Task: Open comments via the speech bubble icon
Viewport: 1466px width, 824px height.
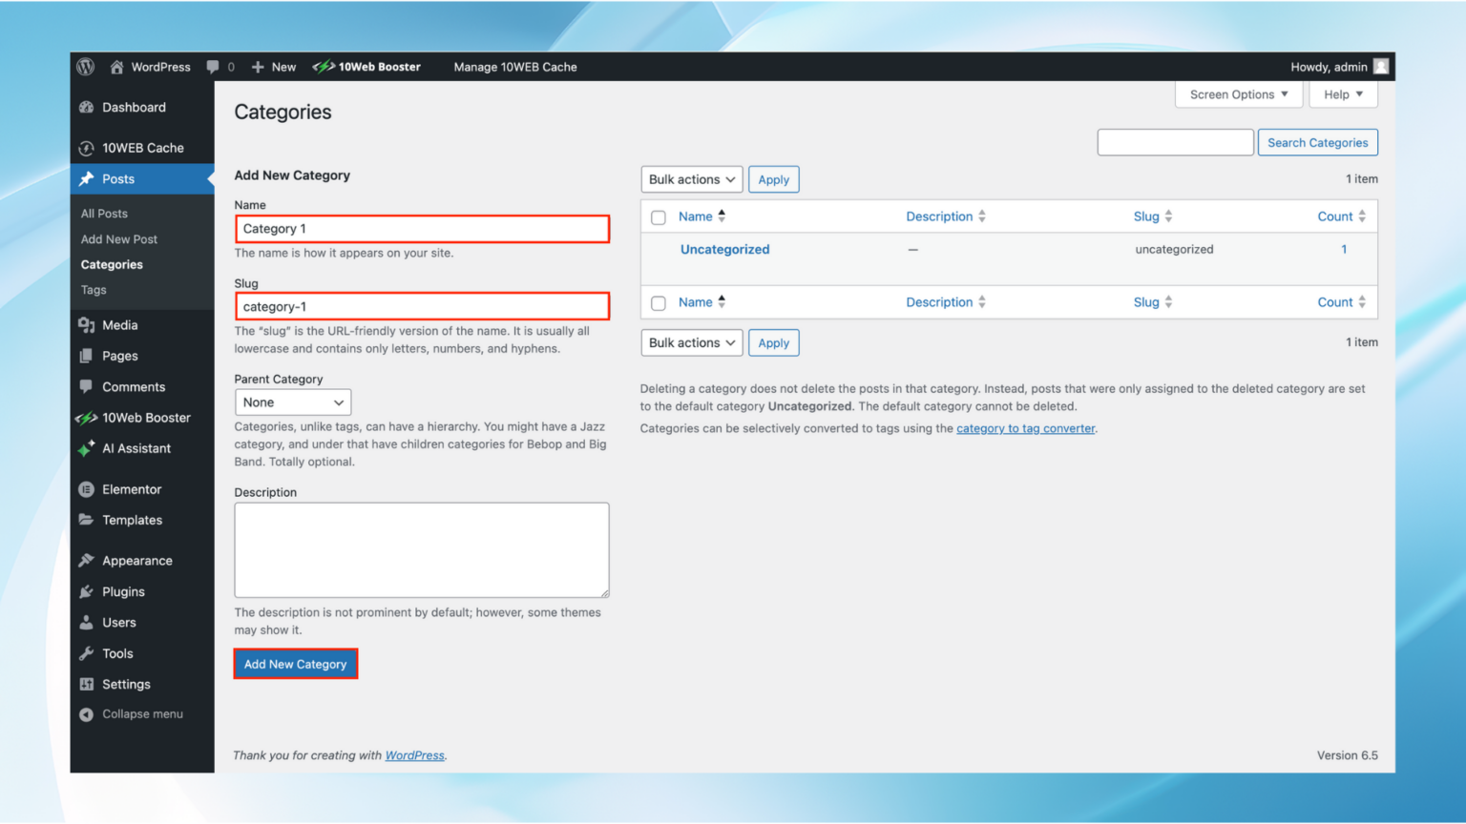Action: point(212,67)
